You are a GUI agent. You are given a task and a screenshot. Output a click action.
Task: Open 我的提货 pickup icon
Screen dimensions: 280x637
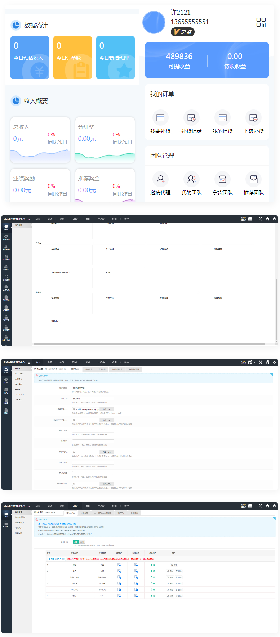[x=222, y=118]
